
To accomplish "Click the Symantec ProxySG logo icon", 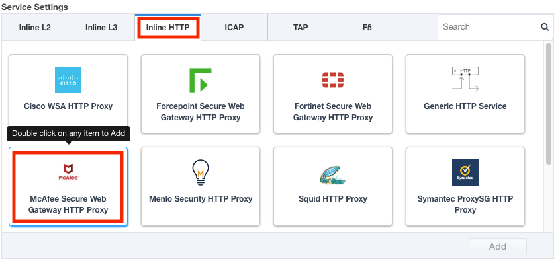I will point(465,172).
